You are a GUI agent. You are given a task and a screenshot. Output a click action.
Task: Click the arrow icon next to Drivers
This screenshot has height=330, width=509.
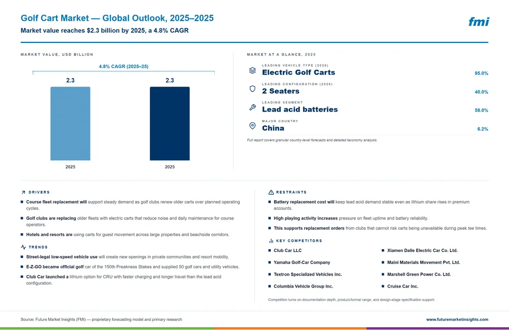[23, 192]
